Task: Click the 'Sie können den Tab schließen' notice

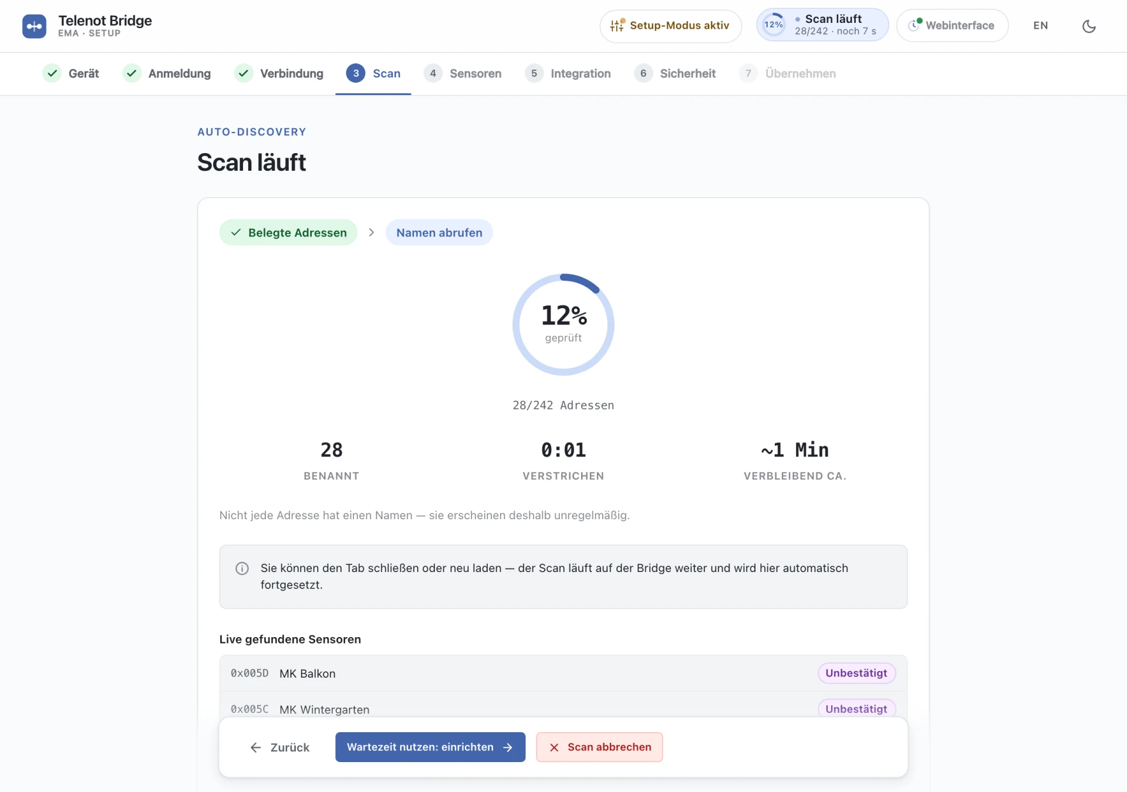Action: coord(563,577)
